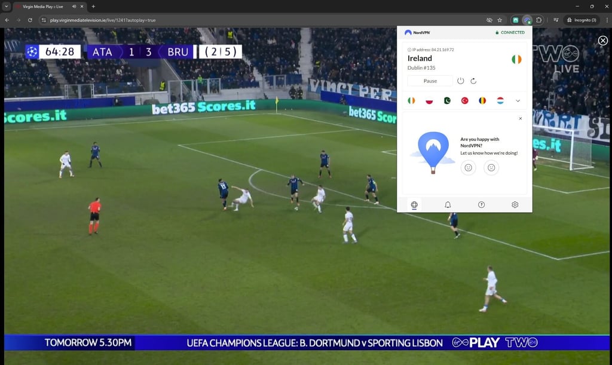
Task: Open the green extension icon in toolbar
Action: pos(516,20)
